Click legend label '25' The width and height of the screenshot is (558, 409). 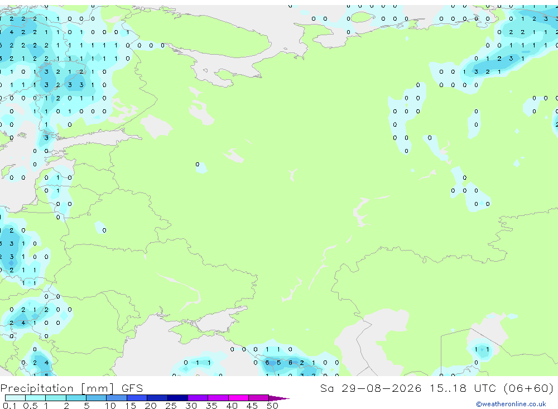171,406
